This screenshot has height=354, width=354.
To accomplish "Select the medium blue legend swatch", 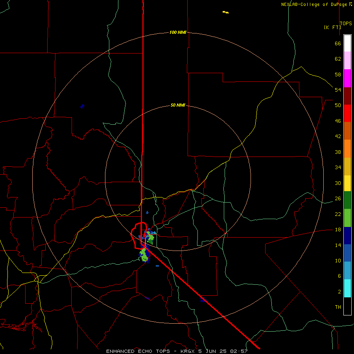I will [347, 253].
